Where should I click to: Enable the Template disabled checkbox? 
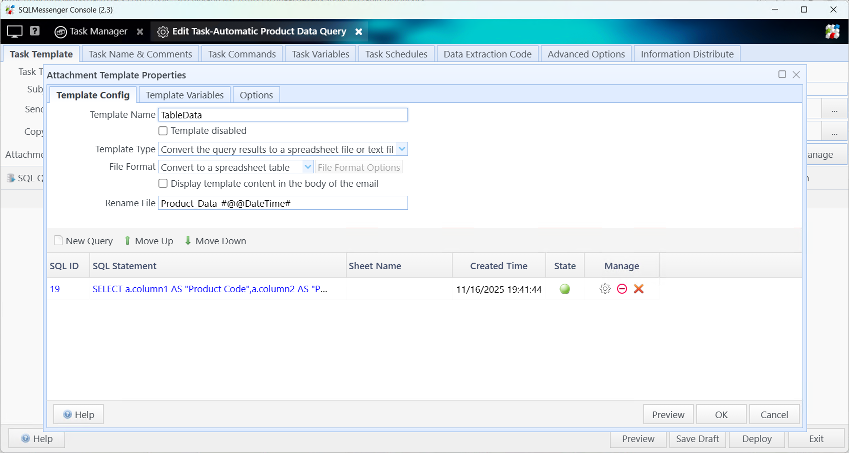[163, 130]
